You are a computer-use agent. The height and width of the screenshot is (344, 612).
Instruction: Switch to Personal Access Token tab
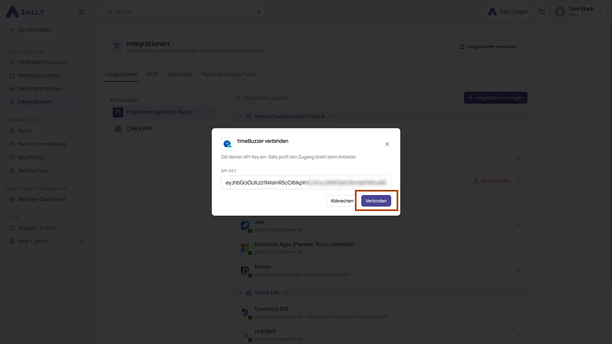coord(229,74)
